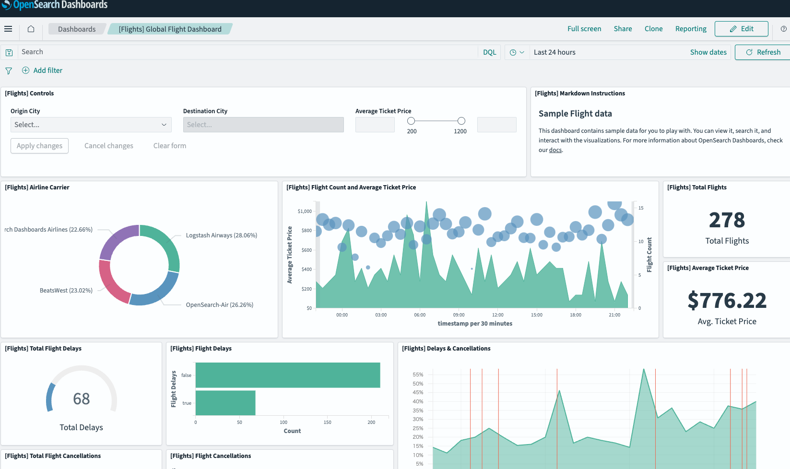Image resolution: width=790 pixels, height=469 pixels.
Task: Open the saved queries disk icon
Action: pyautogui.click(x=9, y=52)
